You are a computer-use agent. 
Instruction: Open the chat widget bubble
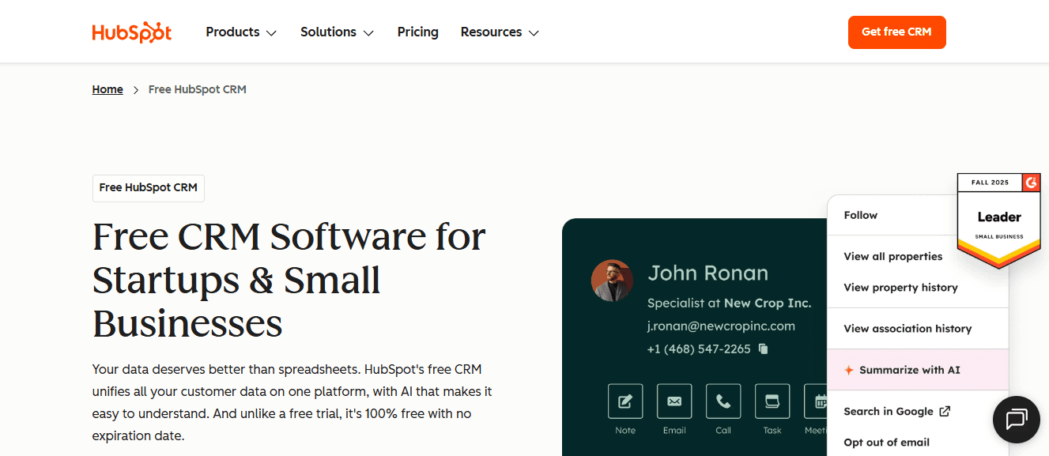(x=1016, y=420)
